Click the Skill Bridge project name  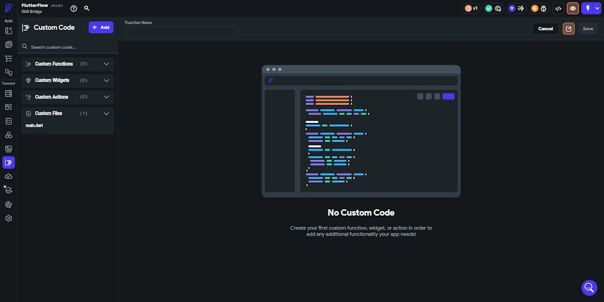point(31,11)
